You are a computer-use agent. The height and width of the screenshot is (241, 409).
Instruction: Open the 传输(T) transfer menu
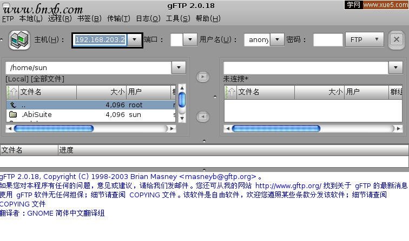(x=118, y=18)
